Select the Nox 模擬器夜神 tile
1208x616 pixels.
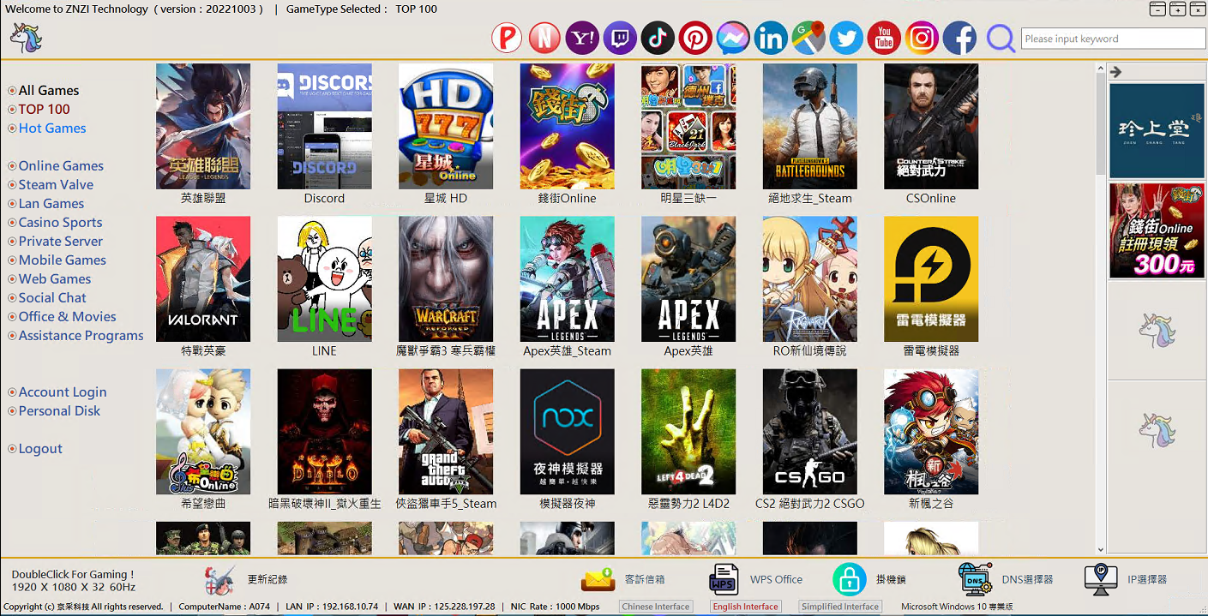[567, 432]
